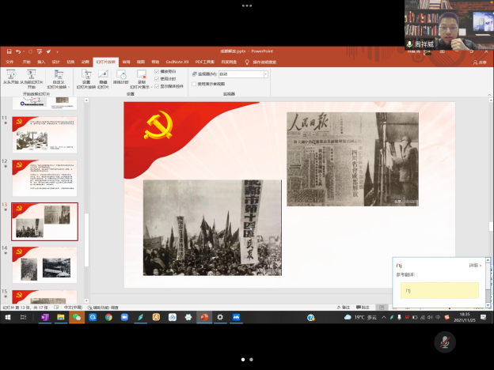494x370 pixels.
Task: Click the crowd parade photo on the slide
Action: click(x=212, y=228)
